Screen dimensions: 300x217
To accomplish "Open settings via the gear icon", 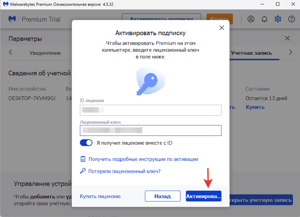I will click(278, 19).
